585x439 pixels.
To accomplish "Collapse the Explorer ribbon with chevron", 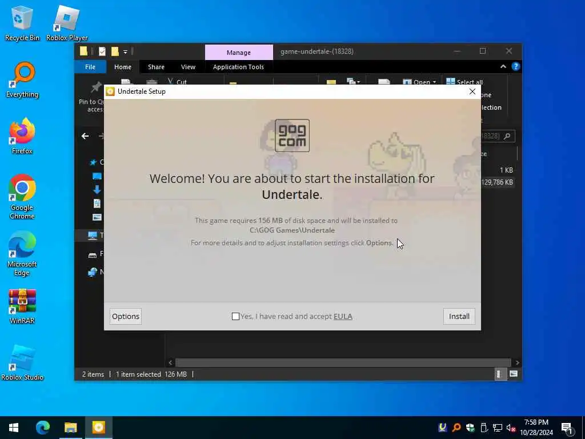I will pyautogui.click(x=503, y=66).
